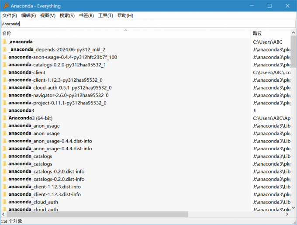Select the anaconda-client folder entry
297x225 pixels.
(x=27, y=72)
